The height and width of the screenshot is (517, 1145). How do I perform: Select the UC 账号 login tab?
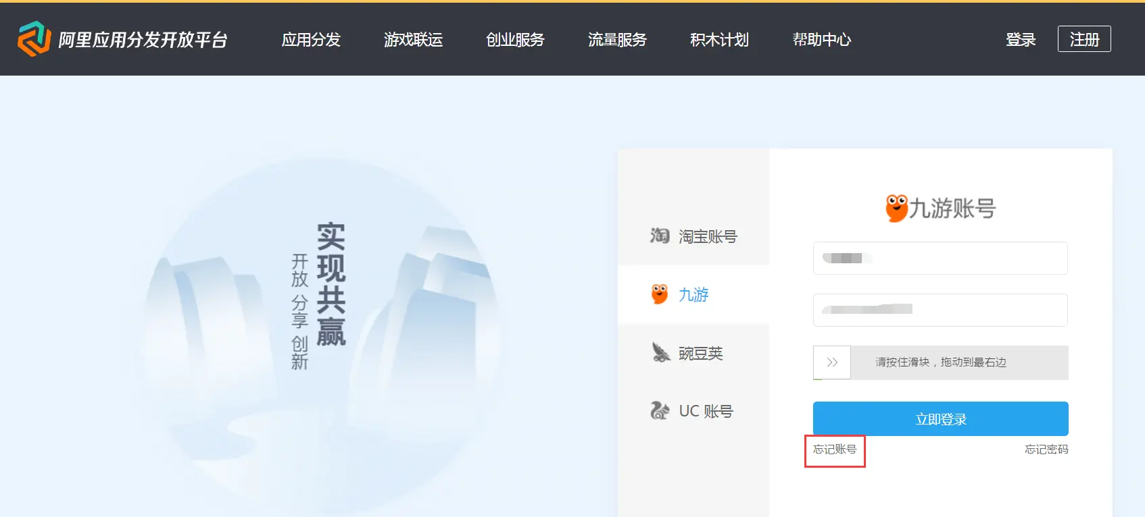click(693, 411)
